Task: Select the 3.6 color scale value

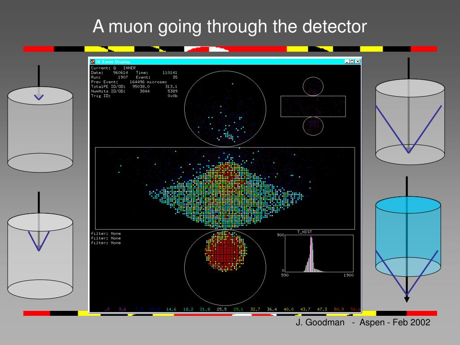Action: click(x=122, y=309)
